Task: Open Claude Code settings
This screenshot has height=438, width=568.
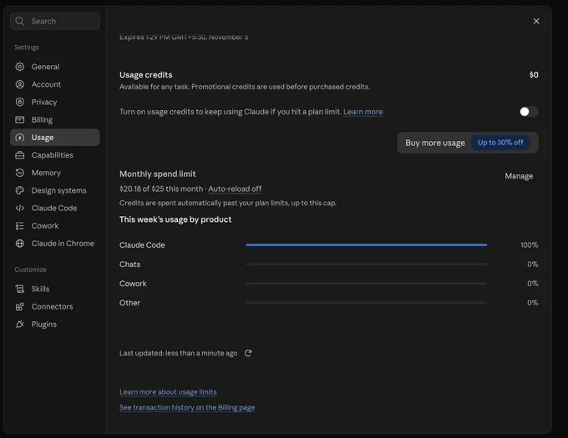Action: 54,208
